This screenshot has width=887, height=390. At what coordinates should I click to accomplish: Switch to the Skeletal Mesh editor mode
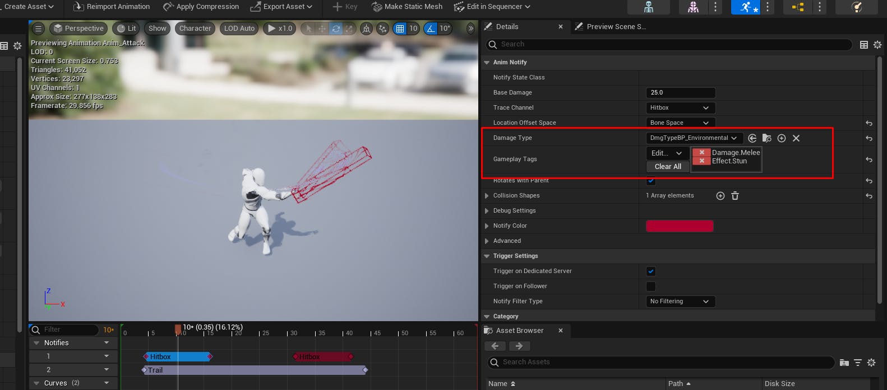tap(694, 7)
